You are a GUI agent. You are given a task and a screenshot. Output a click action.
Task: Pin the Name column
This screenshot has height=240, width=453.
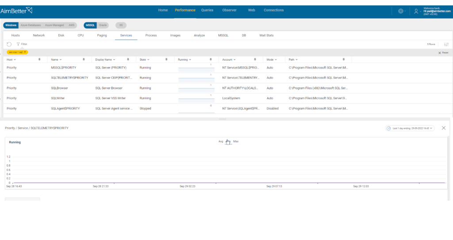coord(84,60)
